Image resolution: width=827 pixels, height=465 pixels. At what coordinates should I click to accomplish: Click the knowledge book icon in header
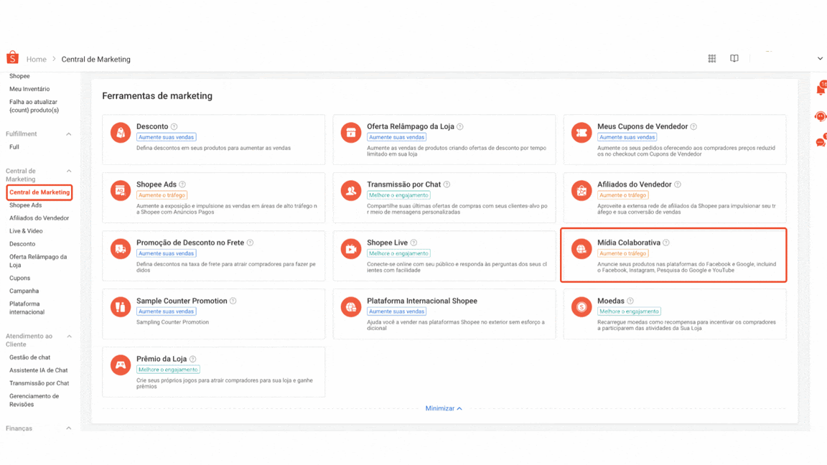(x=734, y=59)
